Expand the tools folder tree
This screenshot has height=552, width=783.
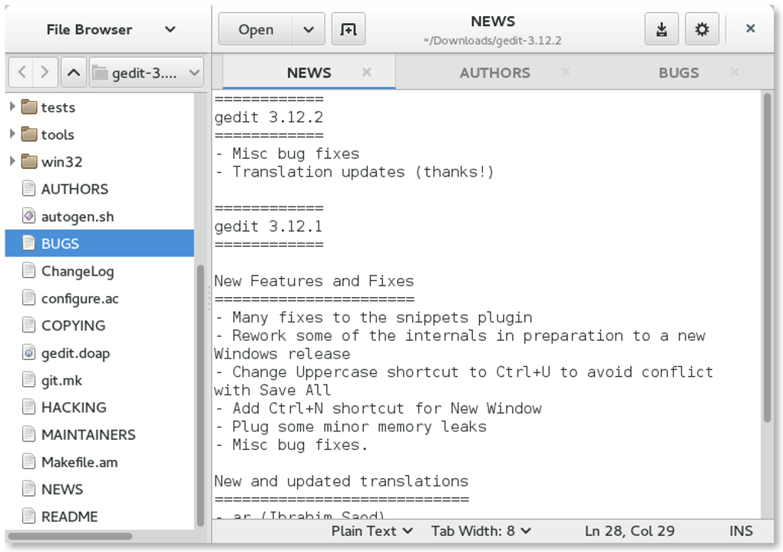12,134
